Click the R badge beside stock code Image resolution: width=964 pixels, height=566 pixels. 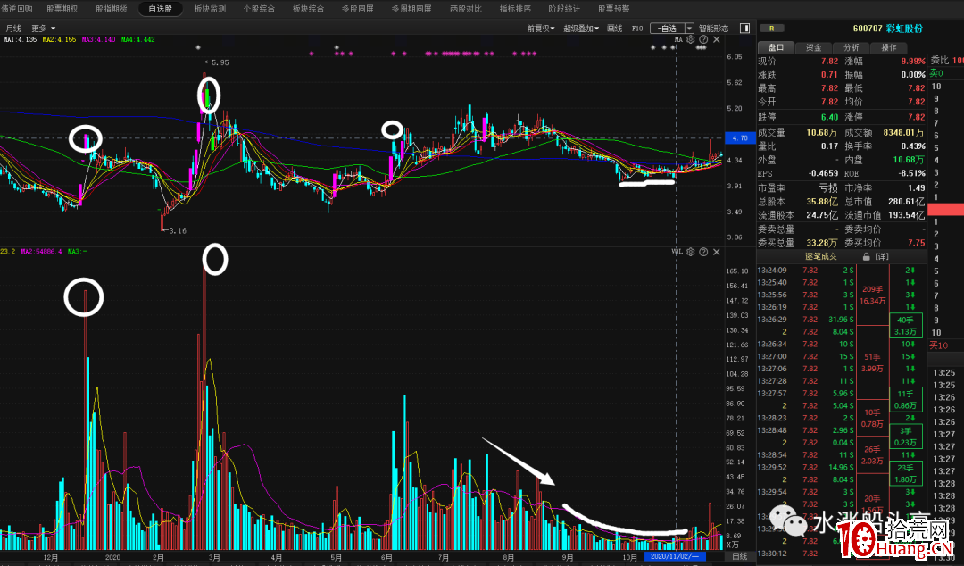[x=770, y=29]
